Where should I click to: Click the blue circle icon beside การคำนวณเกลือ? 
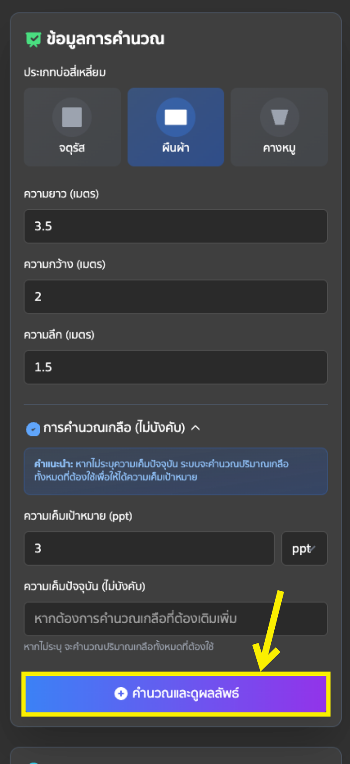point(33,429)
